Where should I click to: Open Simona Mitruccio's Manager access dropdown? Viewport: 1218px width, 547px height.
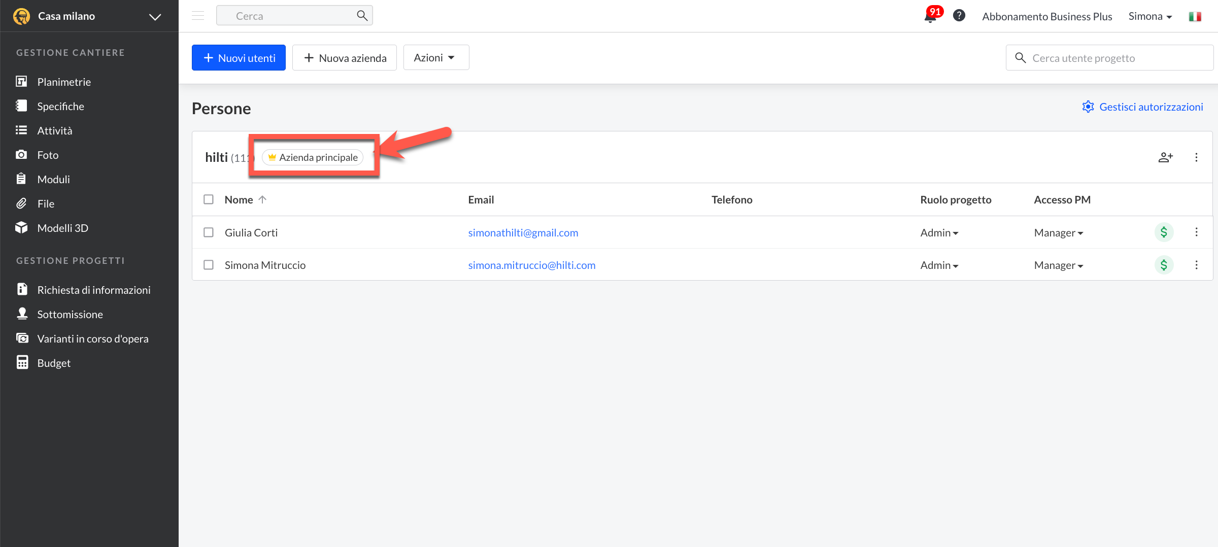click(x=1058, y=265)
